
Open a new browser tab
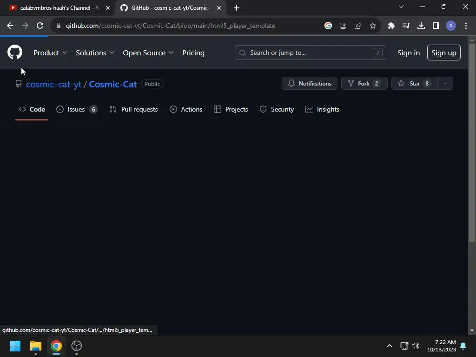237,8
